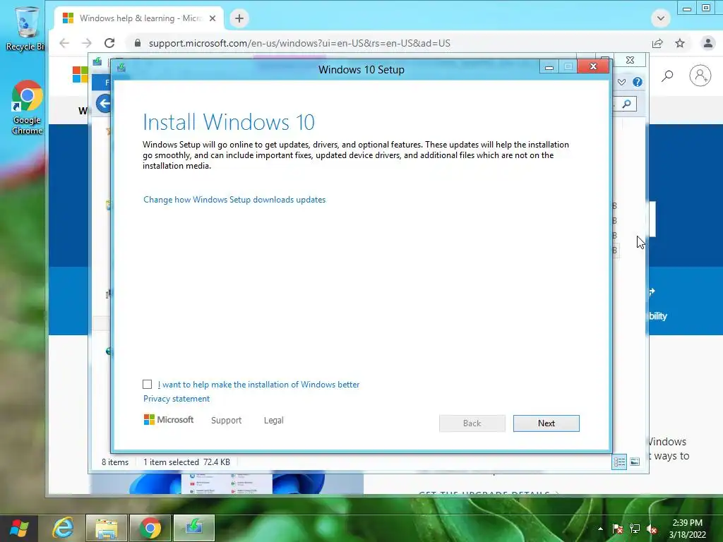This screenshot has height=542, width=723.
Task: Click the Microsoft sign-in account icon
Action: click(700, 76)
